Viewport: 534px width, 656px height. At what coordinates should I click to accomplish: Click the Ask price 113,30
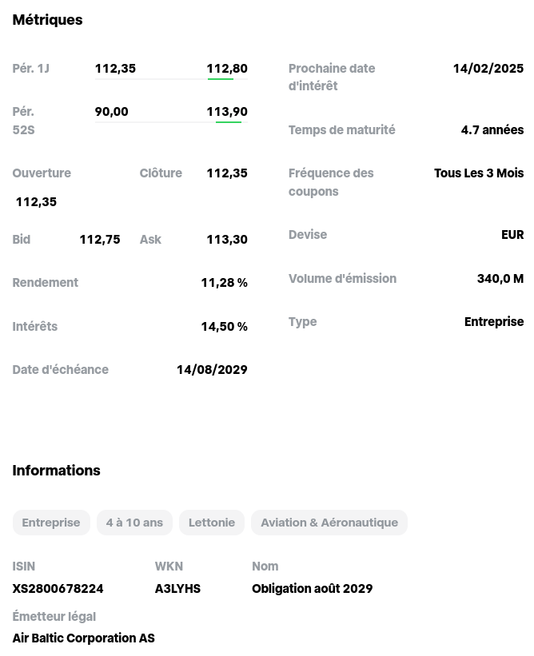pyautogui.click(x=226, y=239)
